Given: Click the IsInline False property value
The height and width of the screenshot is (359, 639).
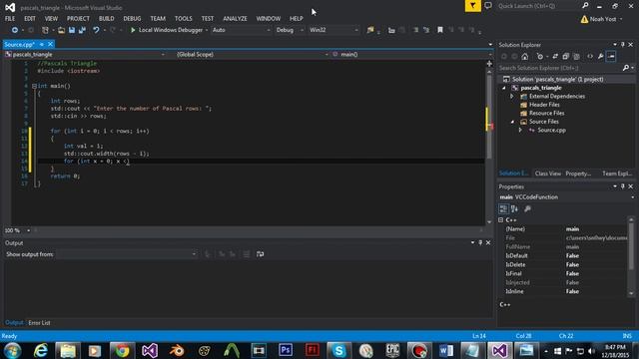Looking at the screenshot, I should point(572,291).
